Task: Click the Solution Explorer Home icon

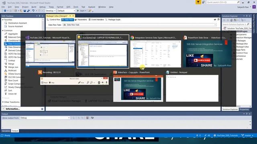Action: 231,20
